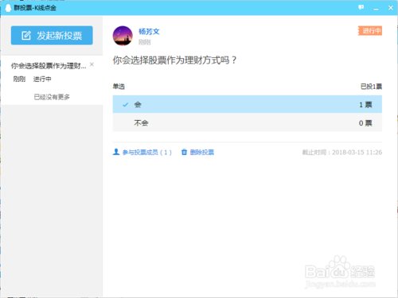This screenshot has height=298, width=398.
Task: Click the 已投1票 total count text
Action: click(x=371, y=87)
